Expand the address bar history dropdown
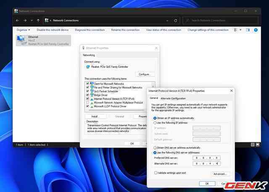The height and width of the screenshot is (192, 269). (167, 21)
